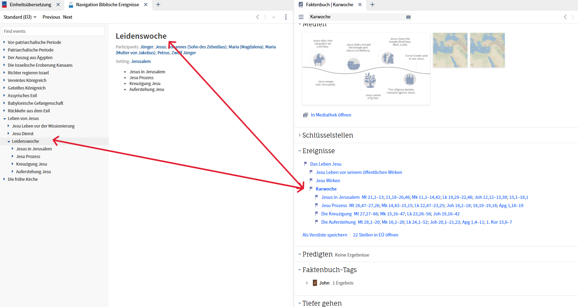Click In Mediathek öffnen link

[331, 115]
